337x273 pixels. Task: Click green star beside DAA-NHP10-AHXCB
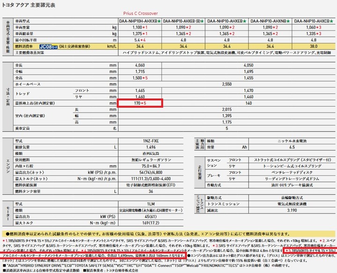tap(331, 21)
